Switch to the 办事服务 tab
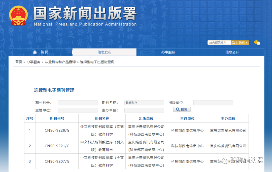272x172 pixels. [x=168, y=52]
